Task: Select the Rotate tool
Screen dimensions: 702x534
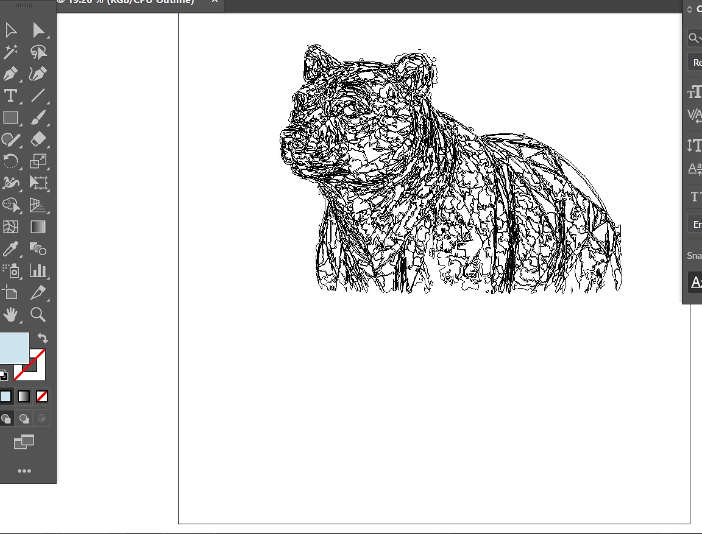Action: [11, 161]
